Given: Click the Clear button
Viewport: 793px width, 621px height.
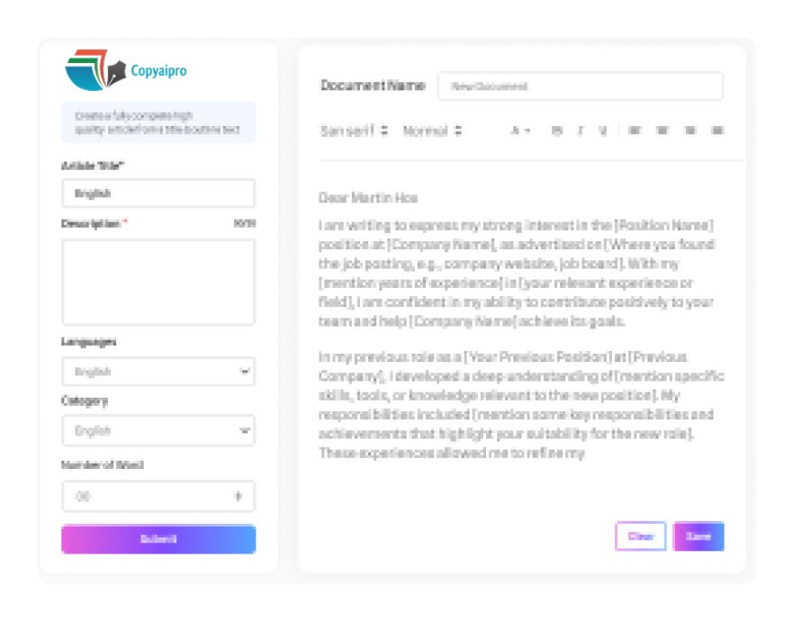Looking at the screenshot, I should coord(640,536).
